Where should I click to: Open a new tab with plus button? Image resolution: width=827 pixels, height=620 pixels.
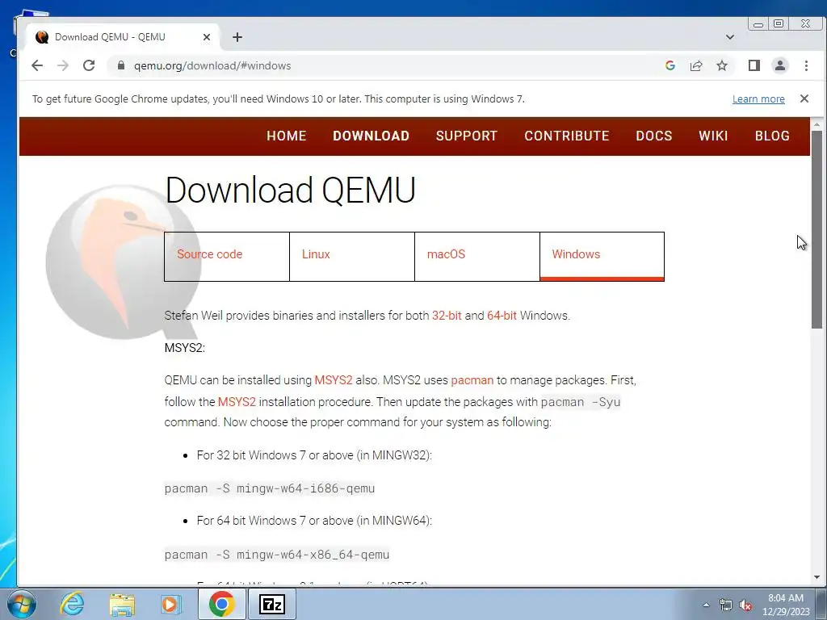pyautogui.click(x=237, y=37)
